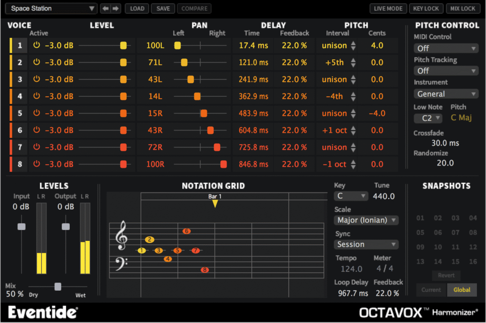Open the Scale dropdown showing Major (Ionian)
486x323 pixels.
tap(366, 220)
